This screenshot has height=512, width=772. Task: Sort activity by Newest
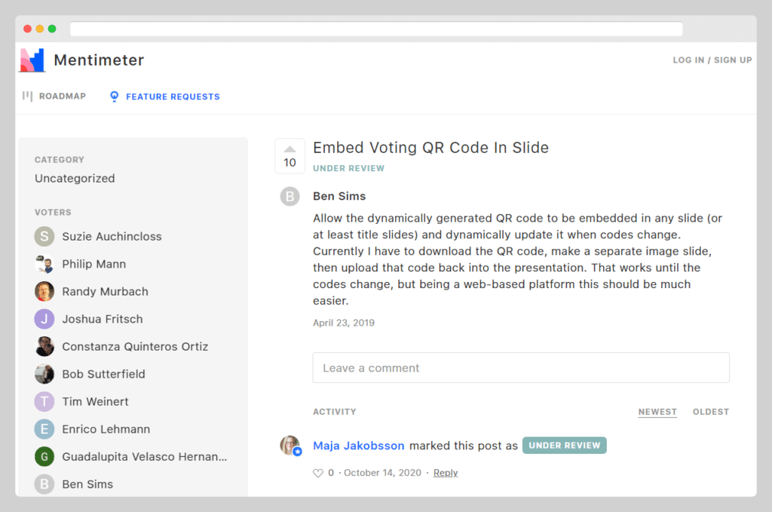657,412
